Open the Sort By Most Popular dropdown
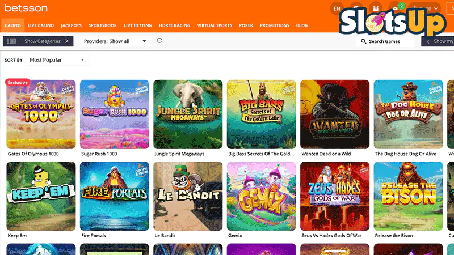 tap(57, 60)
